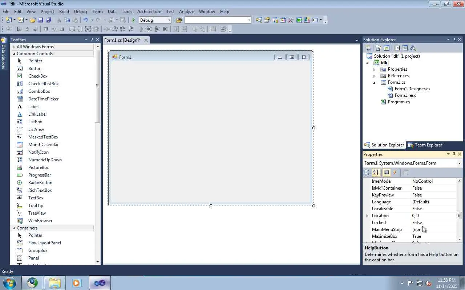Viewport: 465px width, 290px height.
Task: Click Show All Files in Solution Explorer toolbar
Action: 379,48
